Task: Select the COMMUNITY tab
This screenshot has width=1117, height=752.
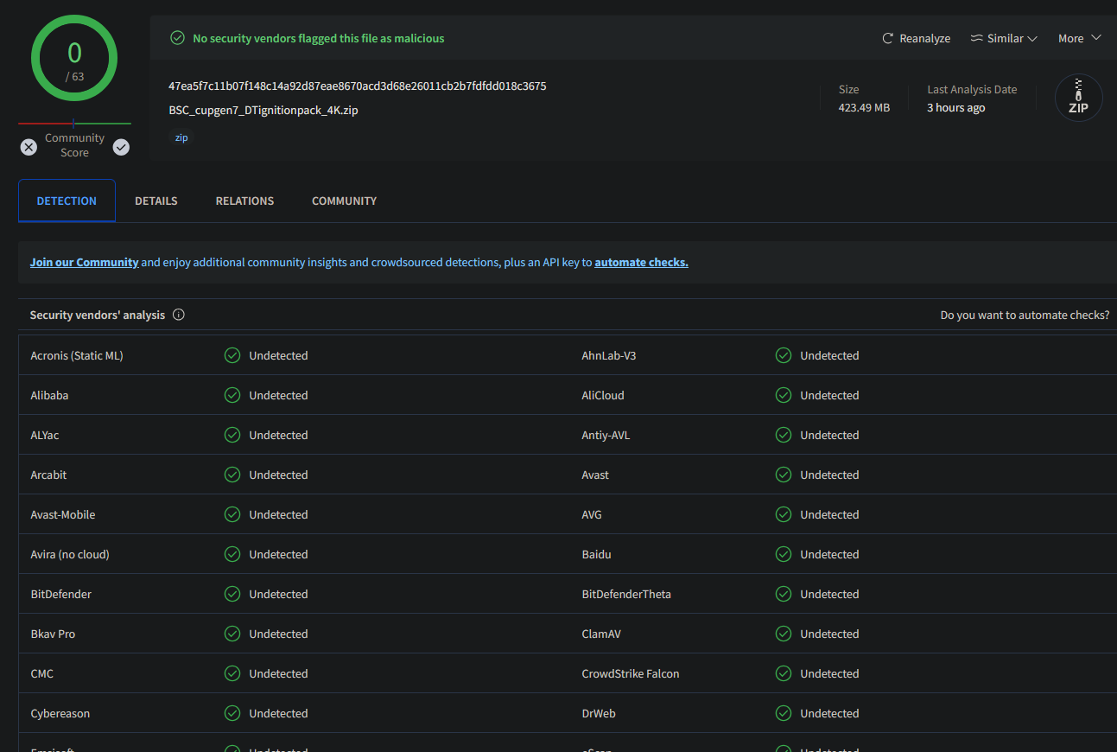Action: pyautogui.click(x=344, y=201)
